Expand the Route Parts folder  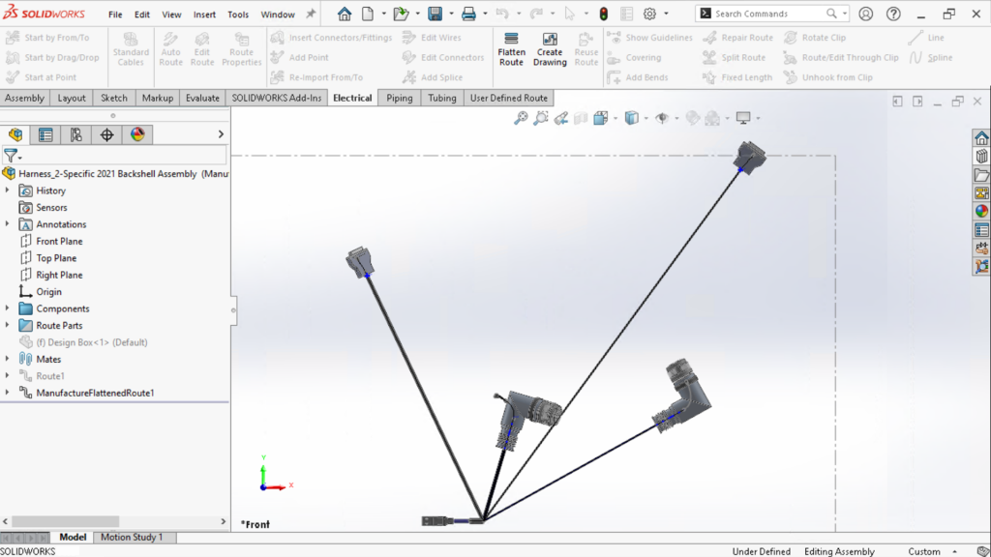pos(8,325)
